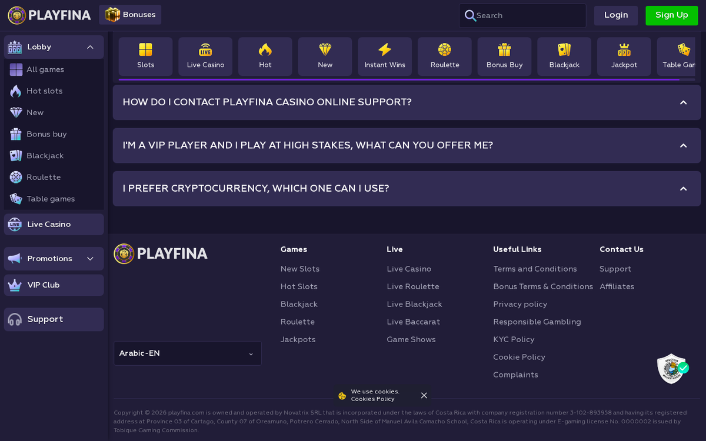Viewport: 706px width, 441px height.
Task: Click the Promotions megaphone icon
Action: [15, 259]
